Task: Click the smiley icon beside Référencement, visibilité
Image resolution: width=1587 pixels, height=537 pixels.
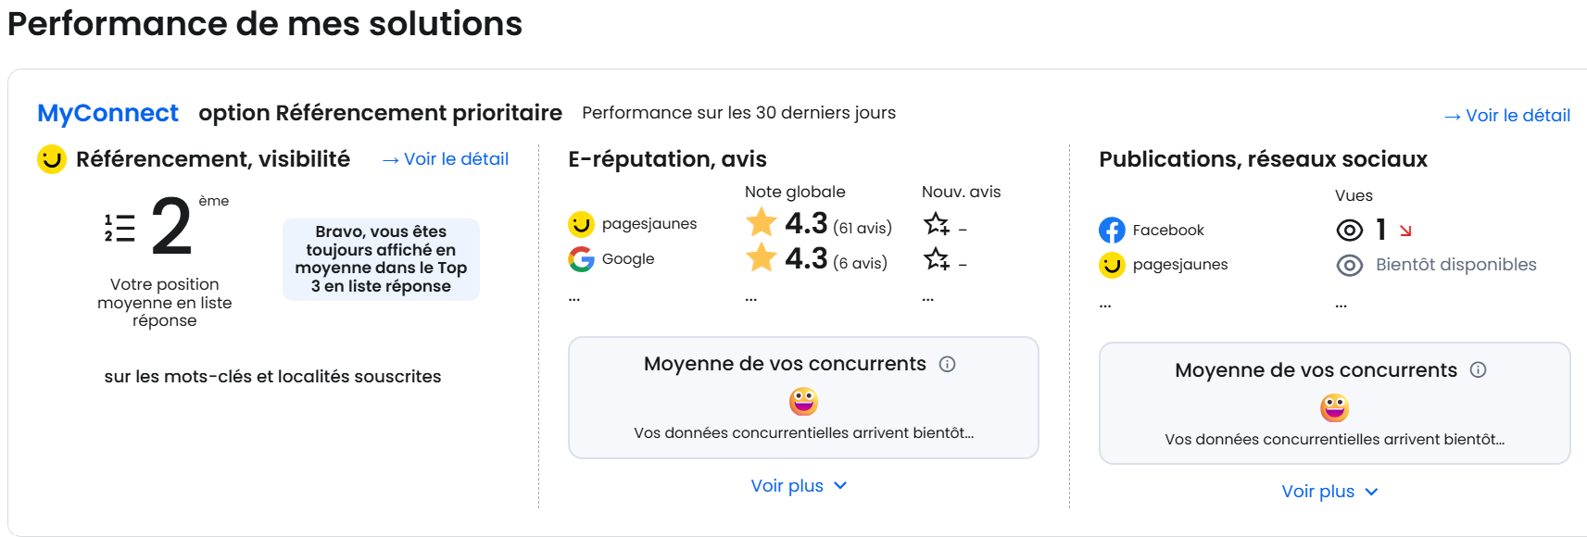Action: [52, 159]
